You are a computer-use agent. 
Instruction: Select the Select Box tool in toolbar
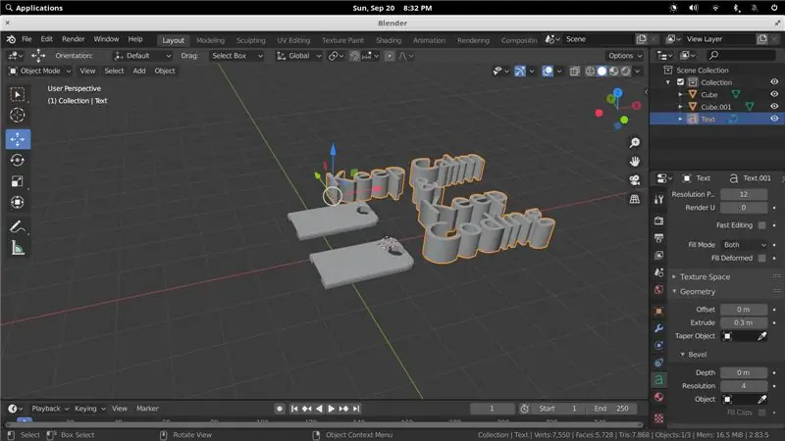18,94
